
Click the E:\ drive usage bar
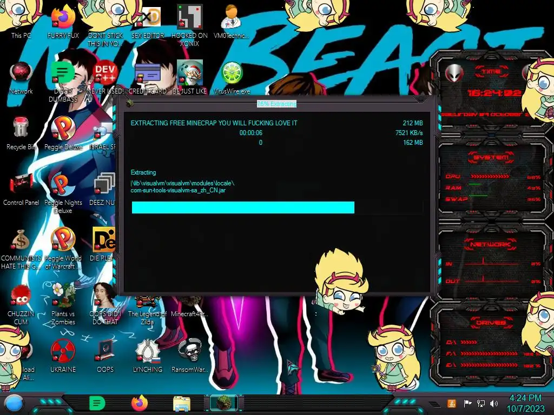(x=489, y=365)
